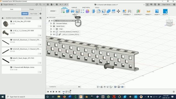Open the Structure breadcrumb folder
Screen dimensions: 176x99
tap(29, 18)
